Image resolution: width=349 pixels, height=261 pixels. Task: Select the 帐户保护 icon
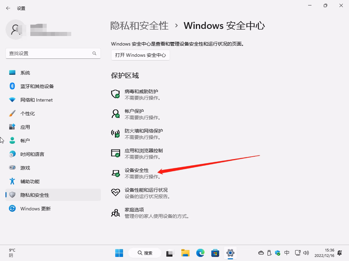(115, 114)
